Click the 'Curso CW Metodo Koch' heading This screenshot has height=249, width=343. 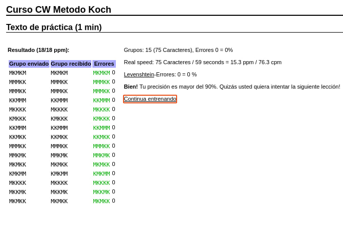(x=59, y=10)
